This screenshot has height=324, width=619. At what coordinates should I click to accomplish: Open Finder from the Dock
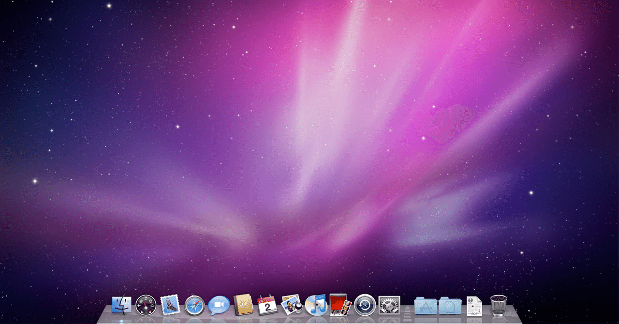(121, 305)
